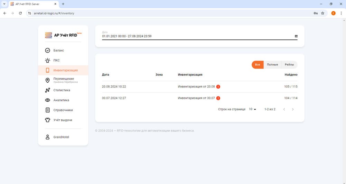
Task: Click the ПКС alarm light icon
Action: coord(48,60)
